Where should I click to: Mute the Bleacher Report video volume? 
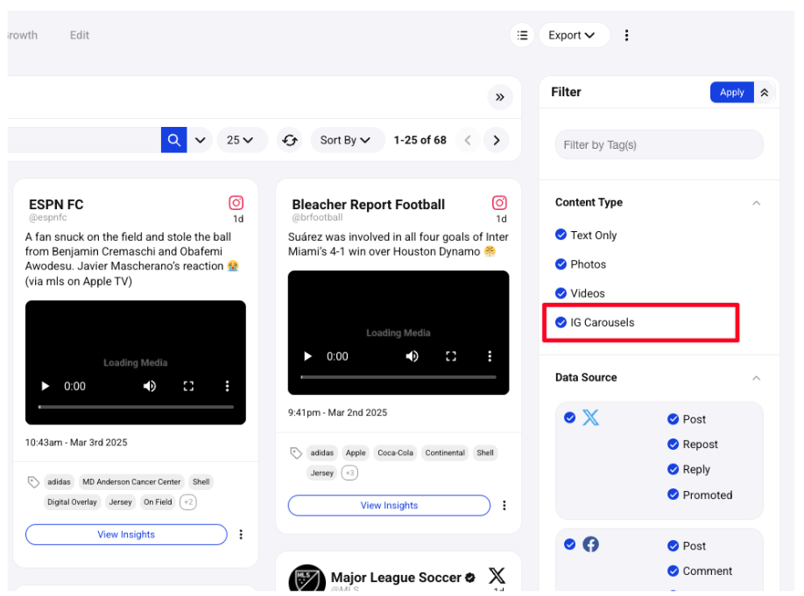point(412,356)
